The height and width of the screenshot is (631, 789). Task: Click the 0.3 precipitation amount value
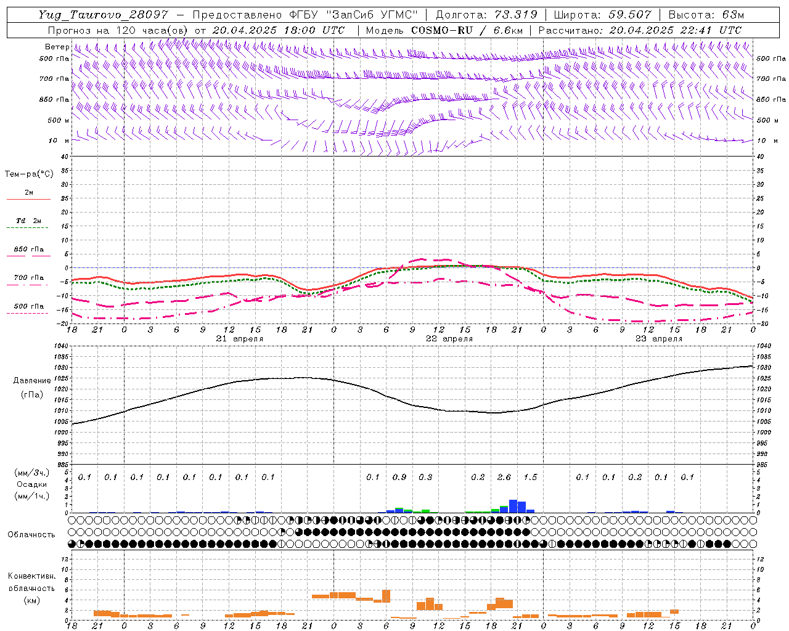(425, 477)
